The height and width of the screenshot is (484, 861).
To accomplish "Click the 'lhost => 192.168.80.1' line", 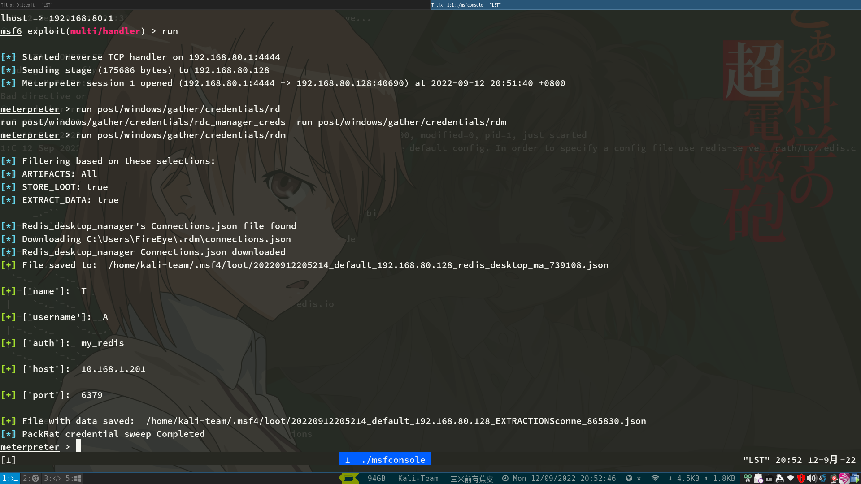I will pos(57,18).
